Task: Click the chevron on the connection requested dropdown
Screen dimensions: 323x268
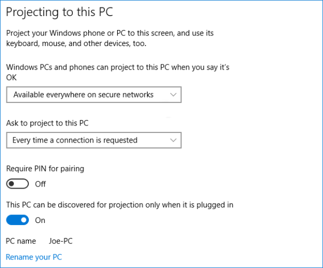Action: (x=172, y=140)
